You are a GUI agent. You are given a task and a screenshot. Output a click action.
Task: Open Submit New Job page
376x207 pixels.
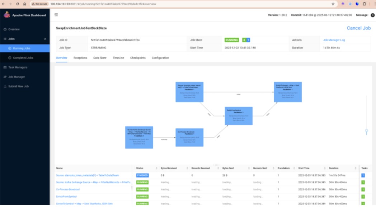click(x=18, y=86)
